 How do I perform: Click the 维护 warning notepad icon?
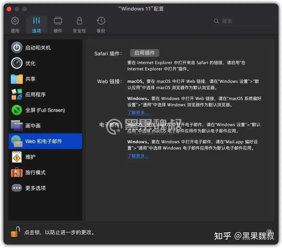(17, 157)
